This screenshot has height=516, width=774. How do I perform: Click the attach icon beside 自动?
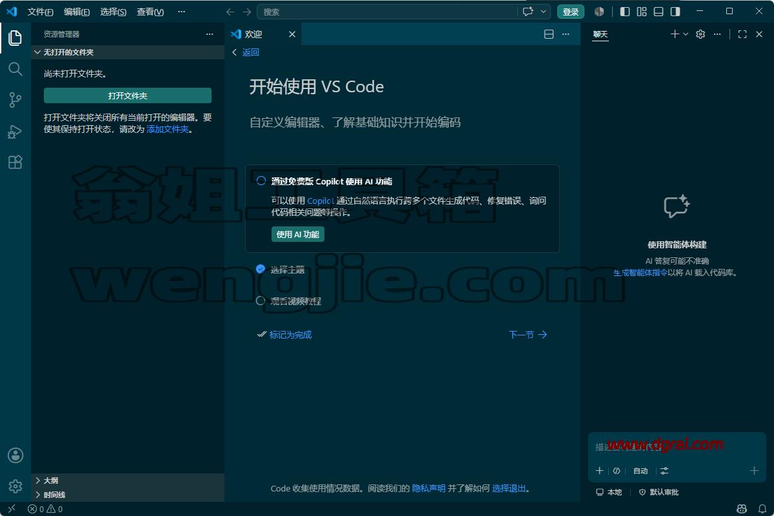point(617,471)
